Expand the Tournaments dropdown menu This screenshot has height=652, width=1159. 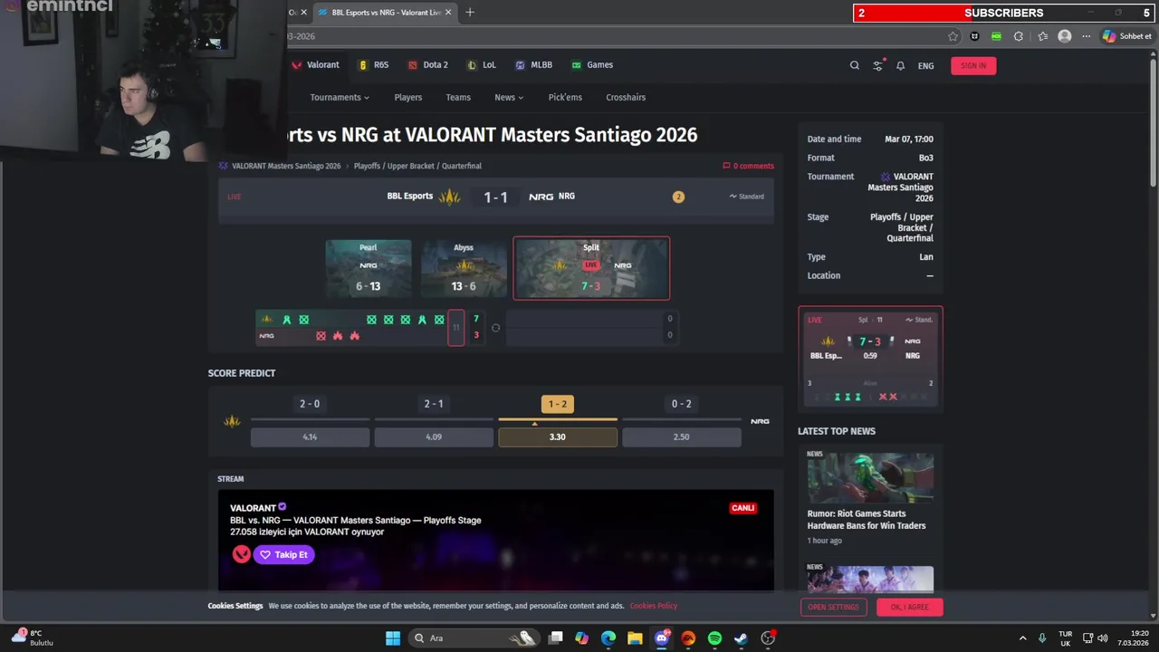340,97
